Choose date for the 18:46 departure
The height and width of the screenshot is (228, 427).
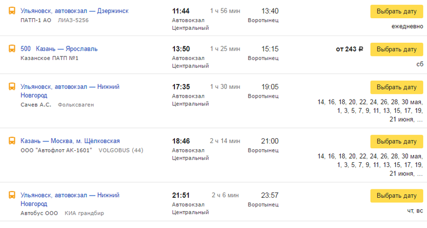[x=396, y=141]
